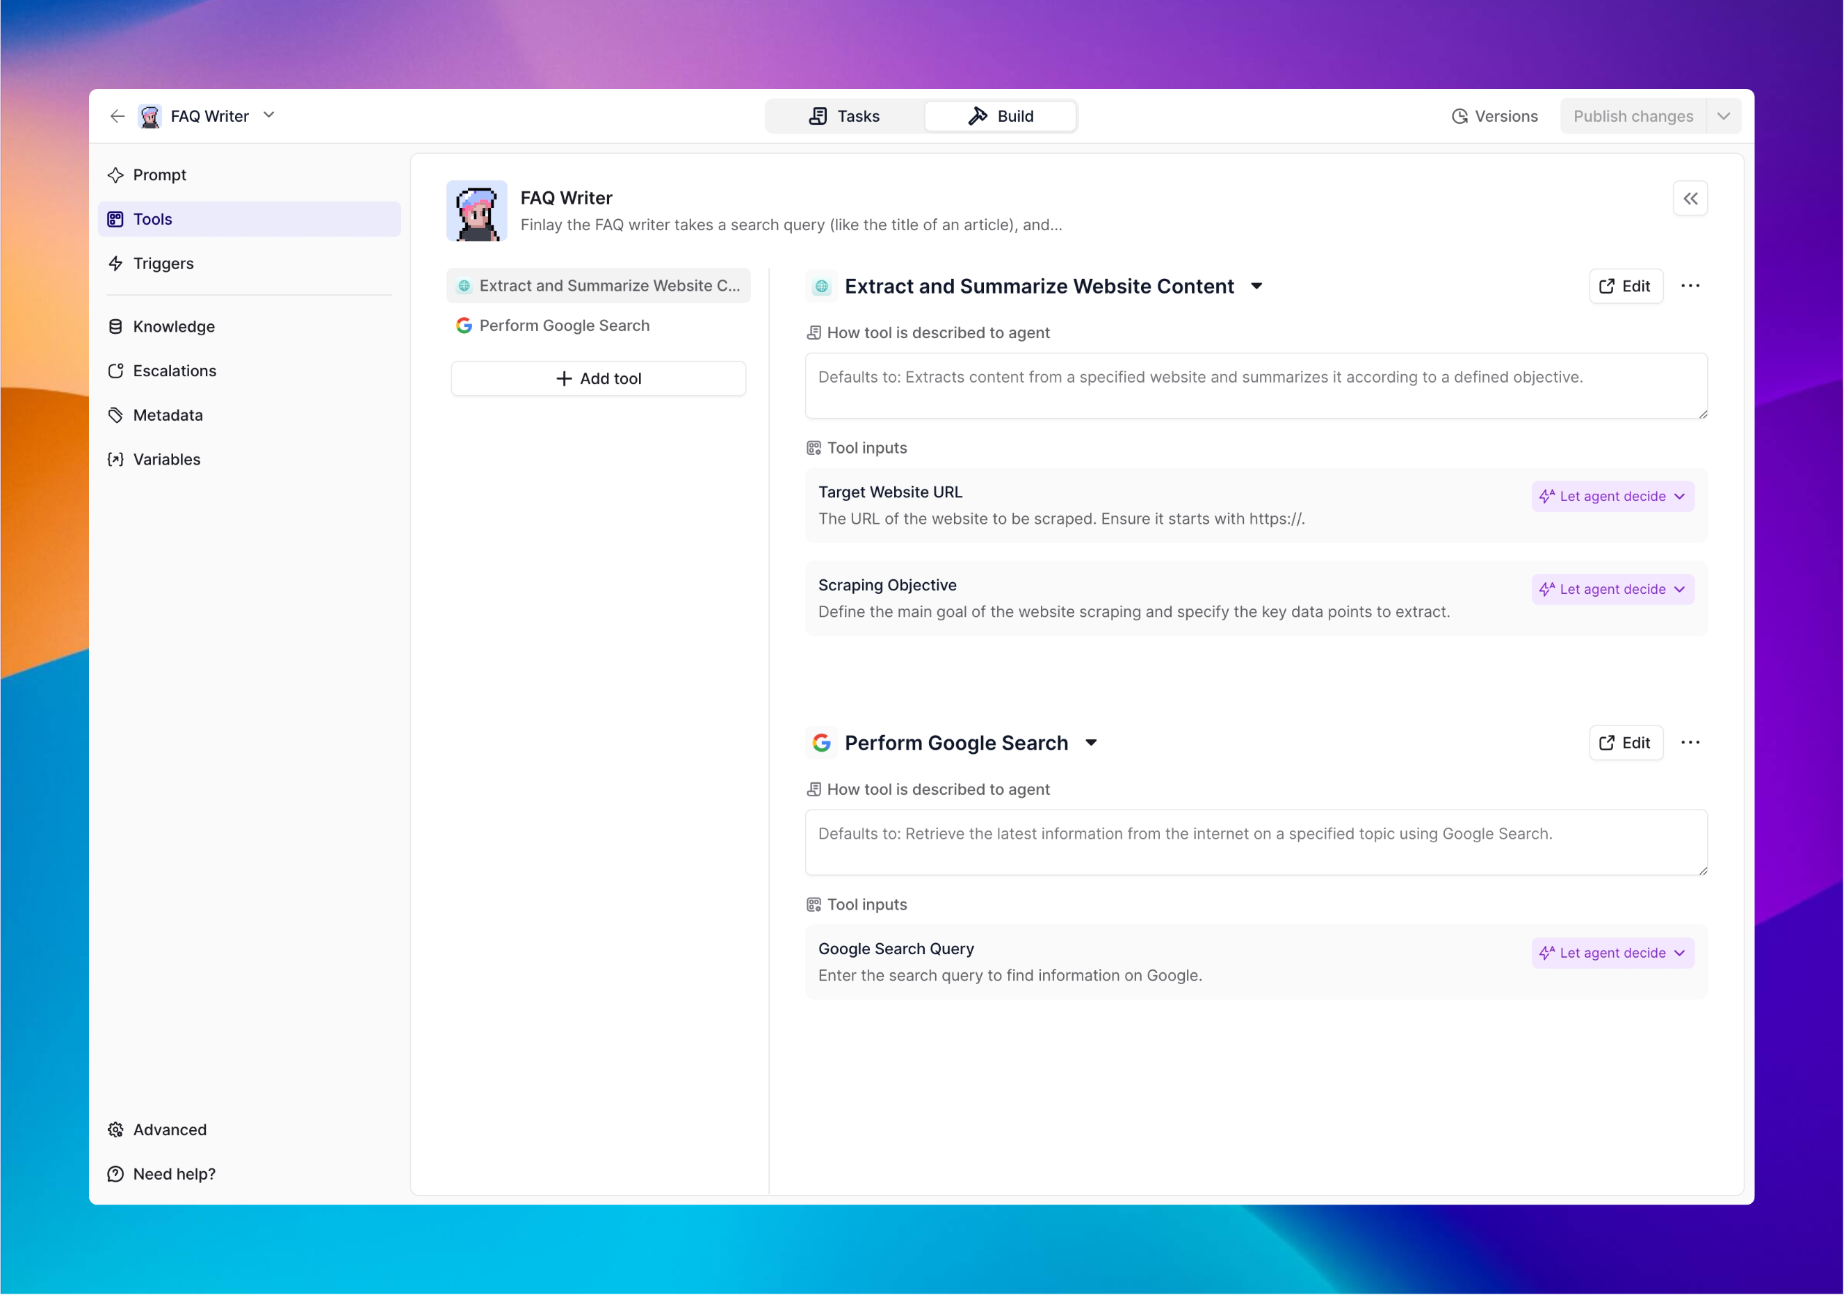Select Perform Google Search in tool list
This screenshot has height=1295, width=1844.
[599, 326]
